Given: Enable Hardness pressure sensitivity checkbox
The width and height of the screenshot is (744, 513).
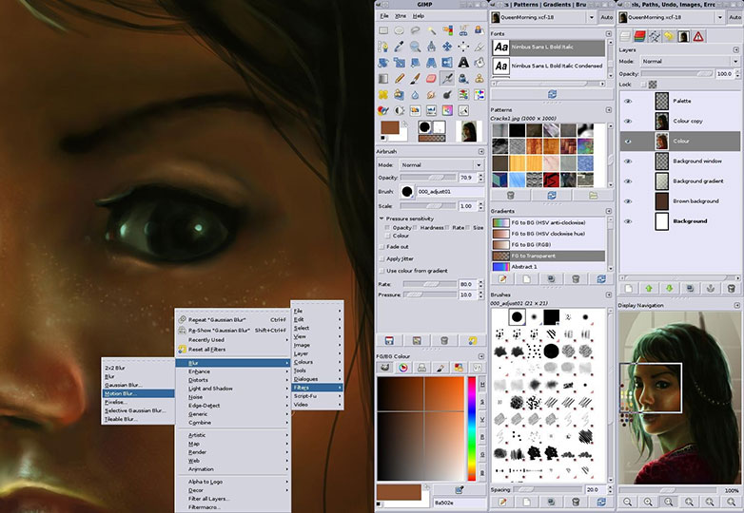Looking at the screenshot, I should point(416,228).
